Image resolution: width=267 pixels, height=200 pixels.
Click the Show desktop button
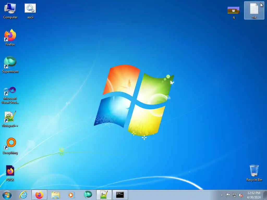coord(265,195)
